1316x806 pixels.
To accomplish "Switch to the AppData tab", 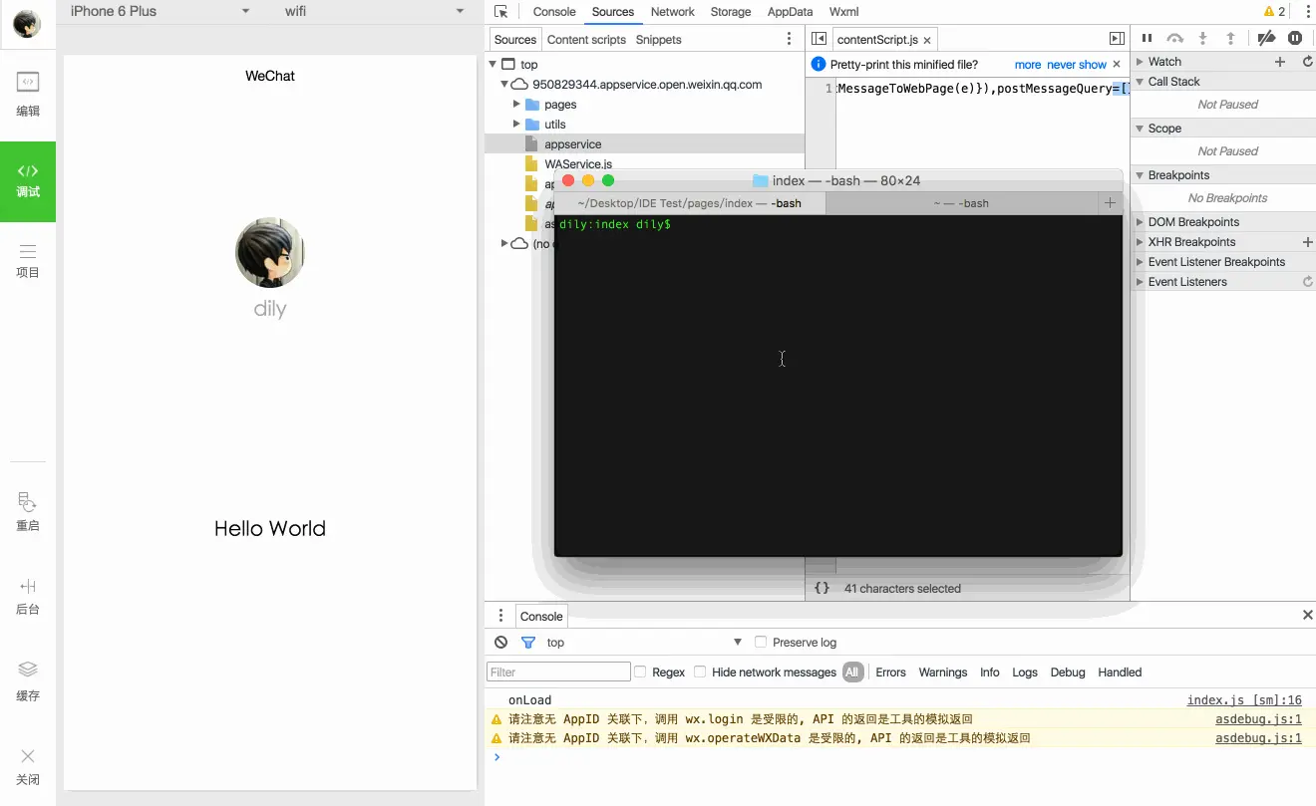I will (x=790, y=12).
